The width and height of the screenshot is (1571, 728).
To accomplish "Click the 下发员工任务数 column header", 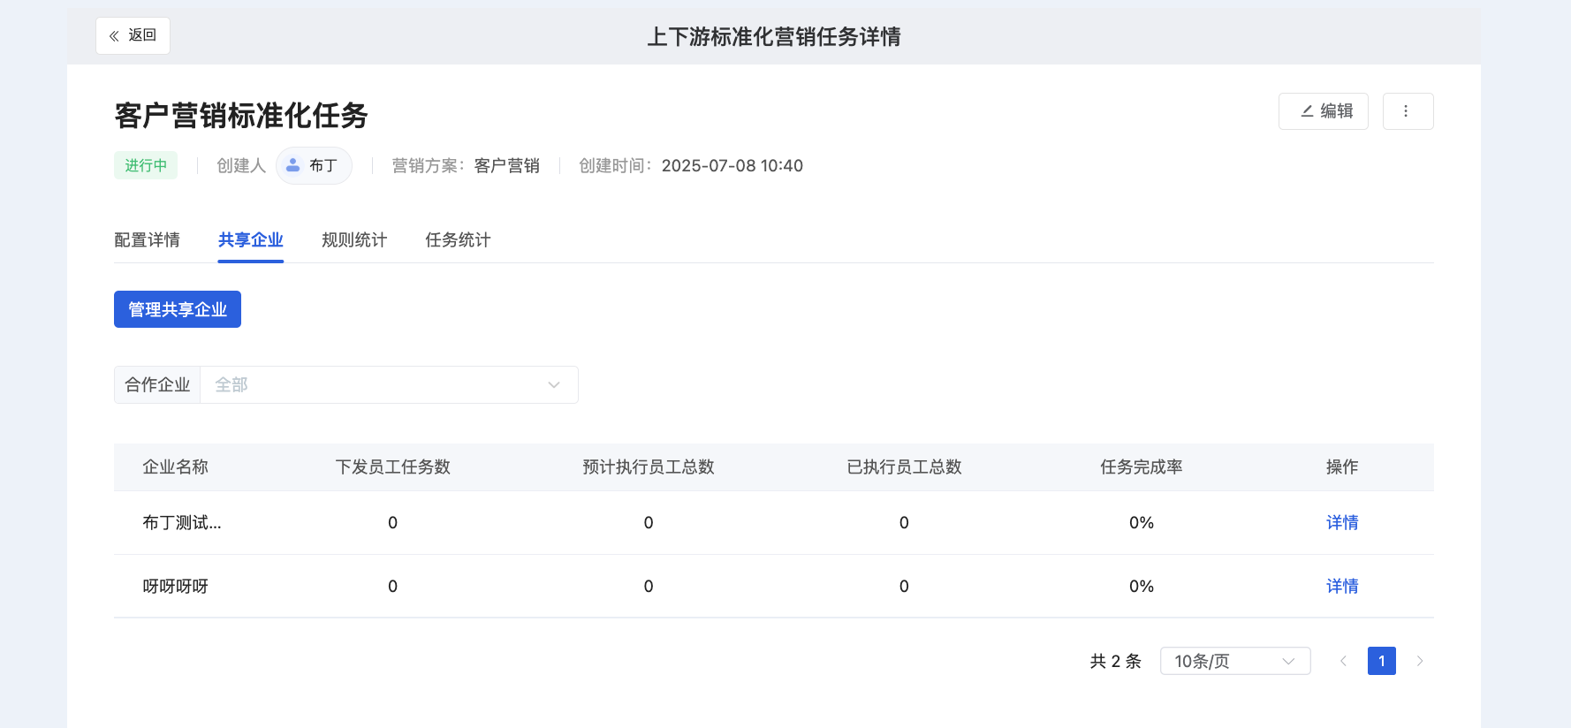I will [x=393, y=466].
